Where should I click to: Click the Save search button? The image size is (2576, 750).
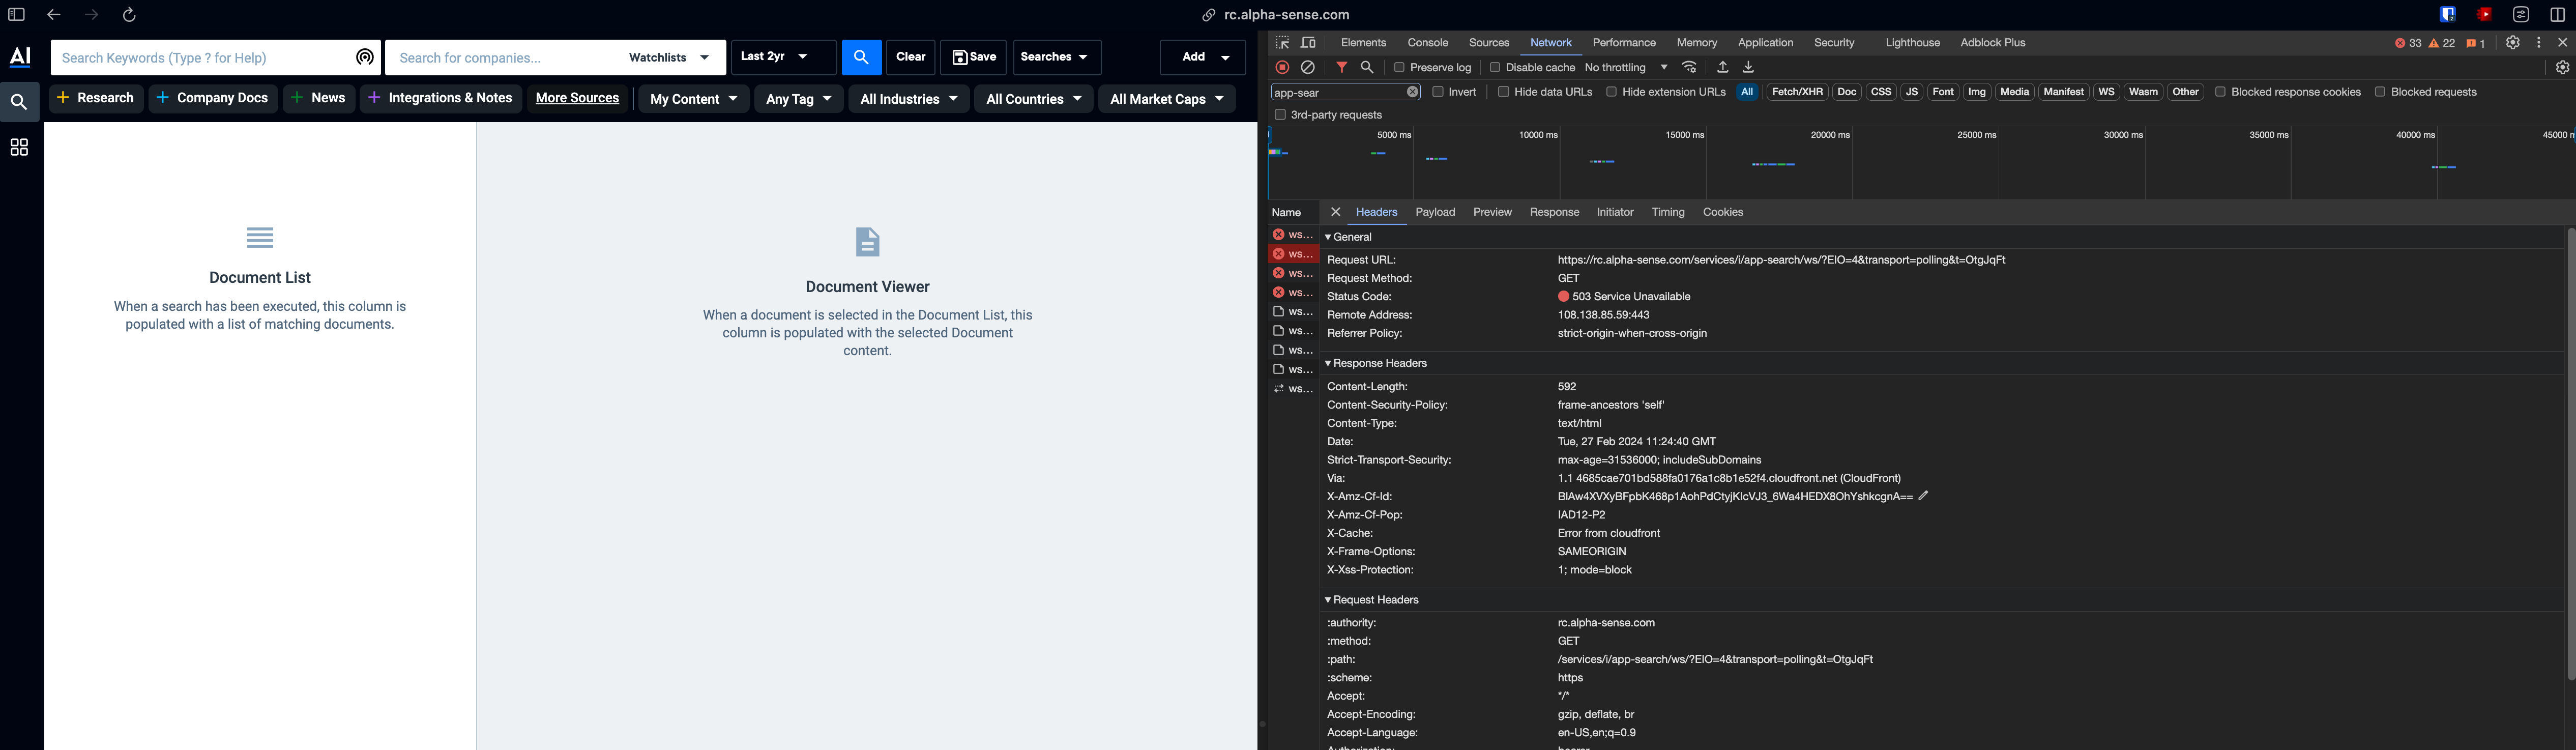pyautogui.click(x=973, y=57)
